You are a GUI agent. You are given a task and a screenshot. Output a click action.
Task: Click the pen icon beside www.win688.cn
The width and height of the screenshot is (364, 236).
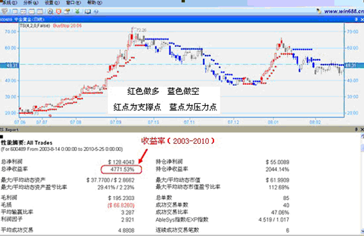click(x=319, y=11)
